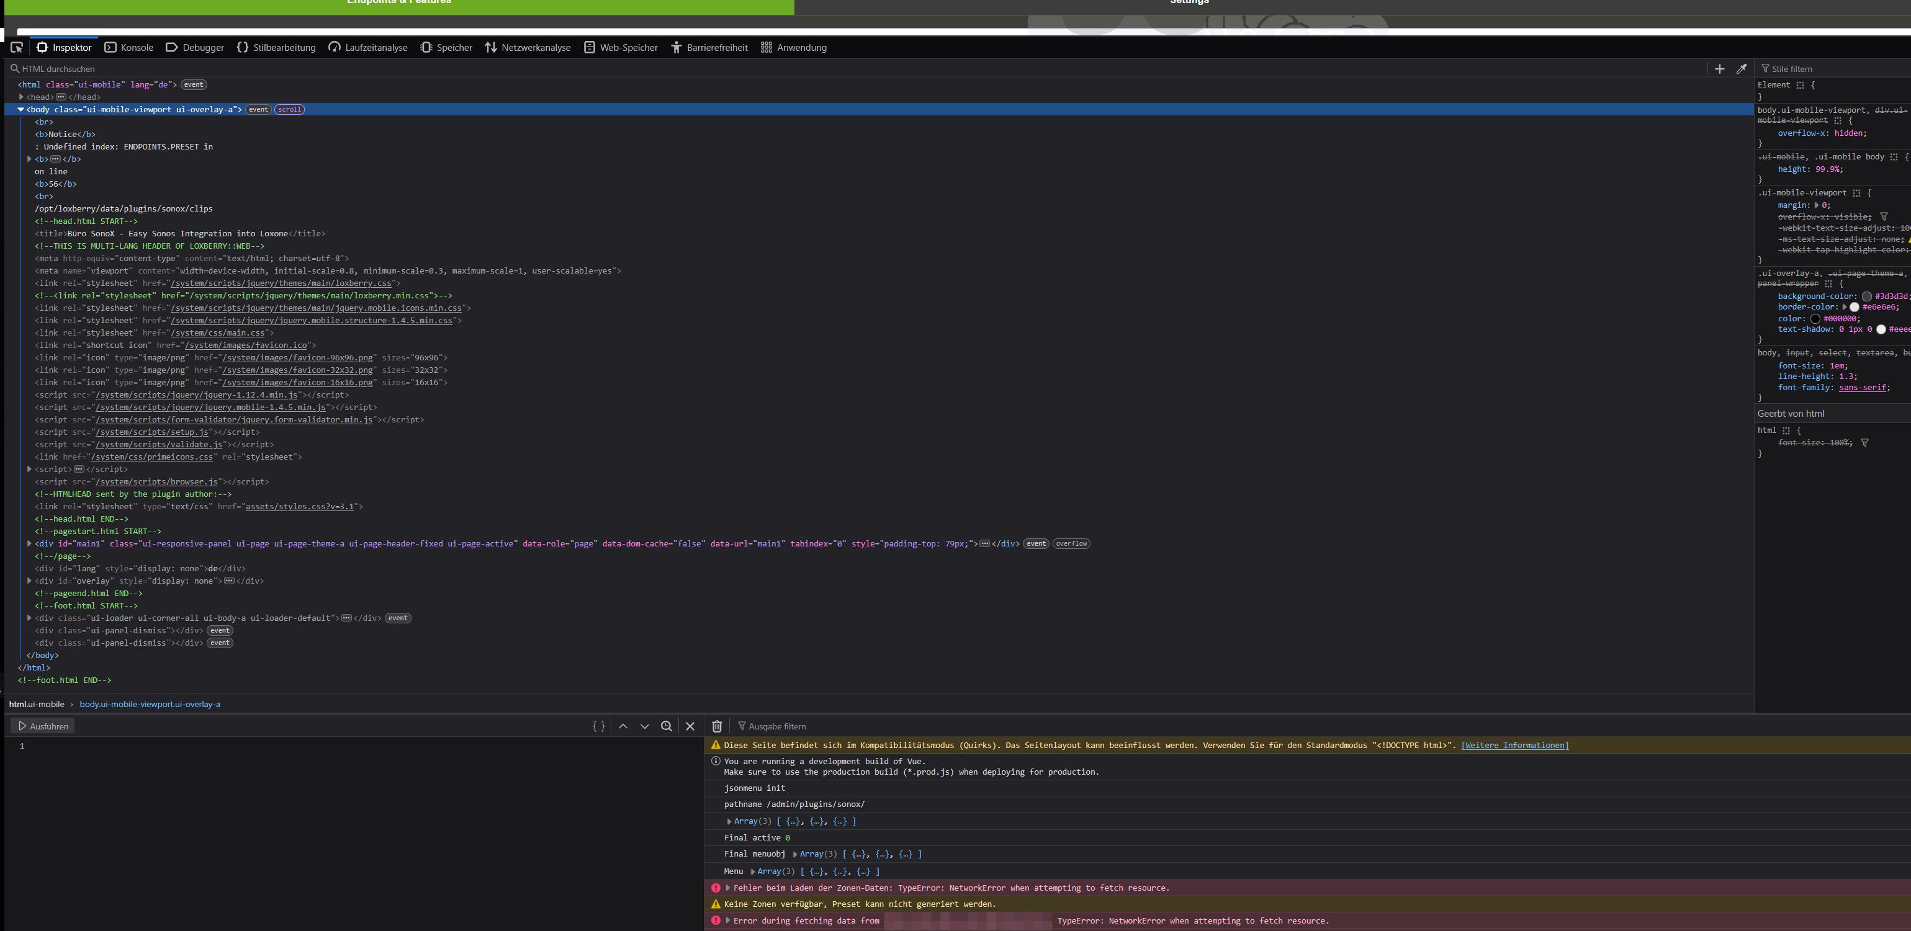Image resolution: width=1911 pixels, height=931 pixels.
Task: Clear console output with trash icon
Action: tap(717, 726)
